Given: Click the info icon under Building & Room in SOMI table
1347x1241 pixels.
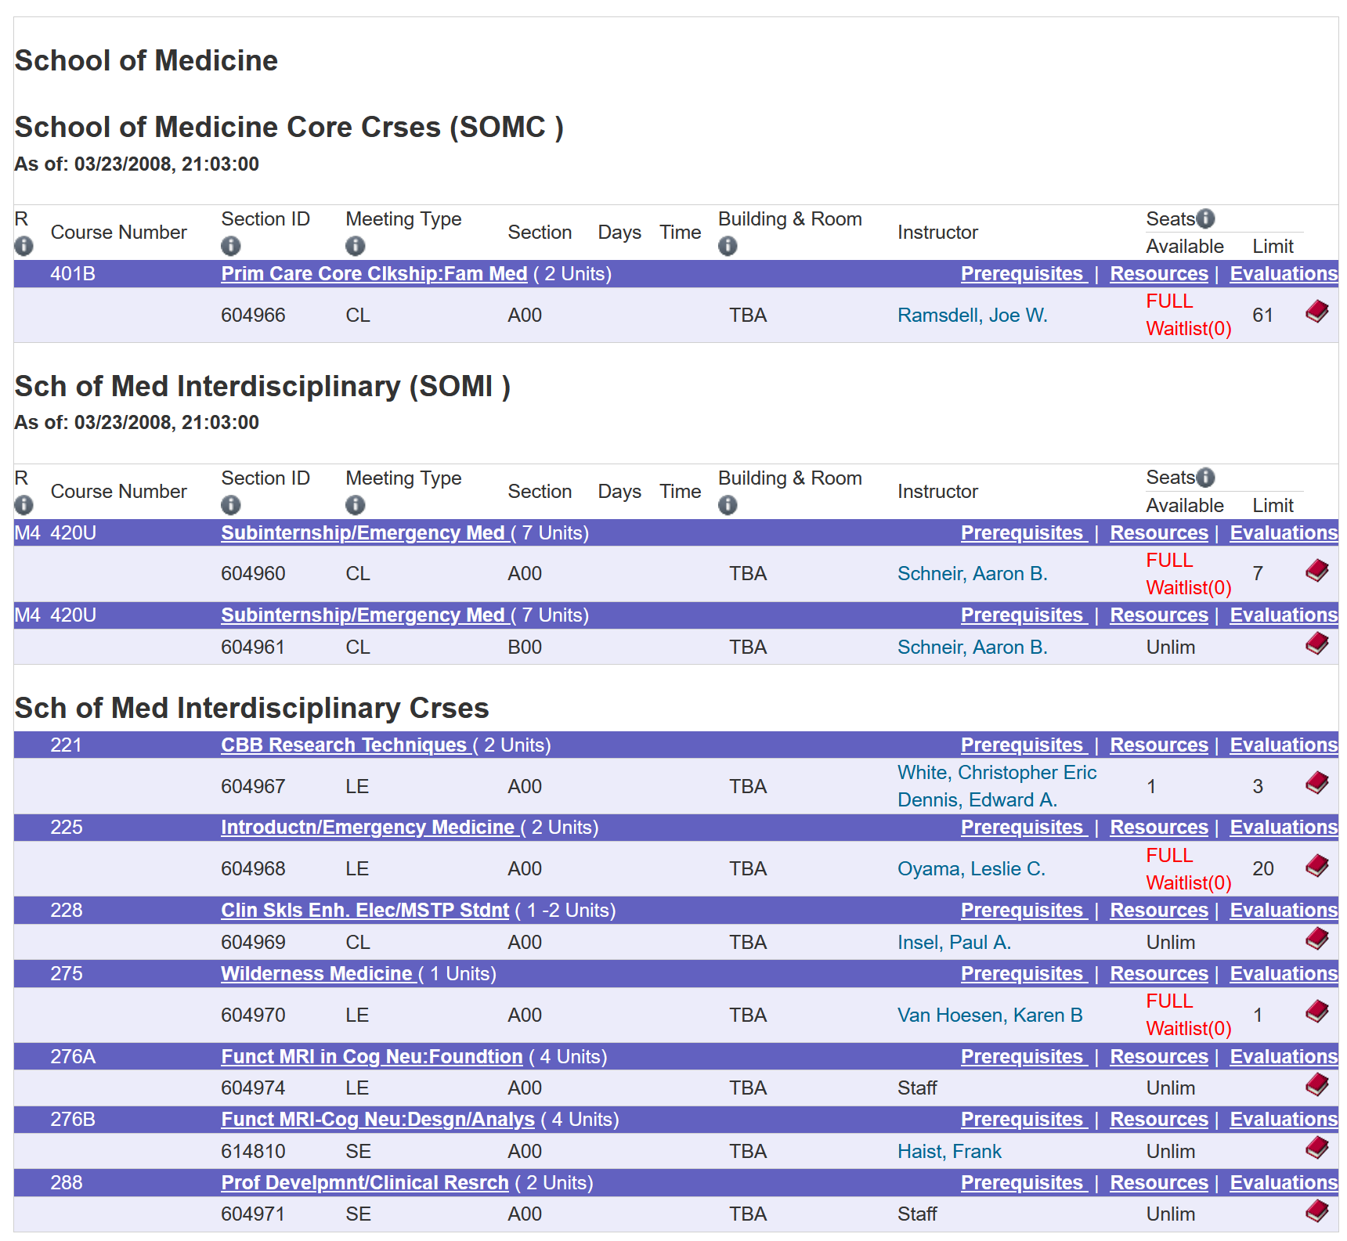Looking at the screenshot, I should (x=728, y=505).
